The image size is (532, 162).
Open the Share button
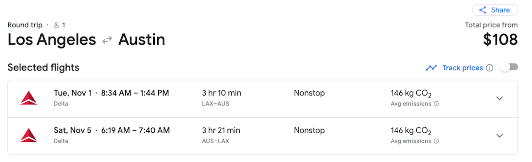(x=495, y=10)
